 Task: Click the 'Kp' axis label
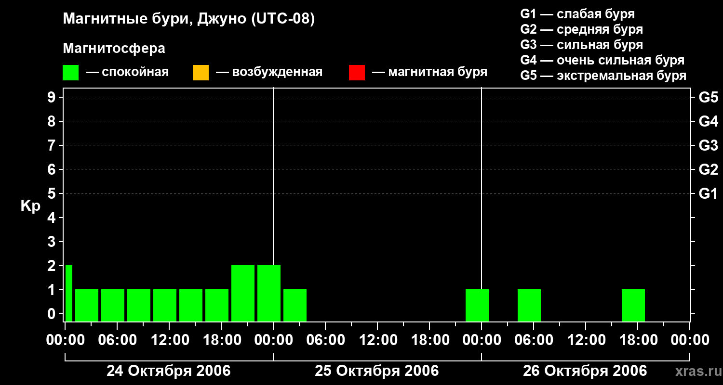click(x=30, y=206)
